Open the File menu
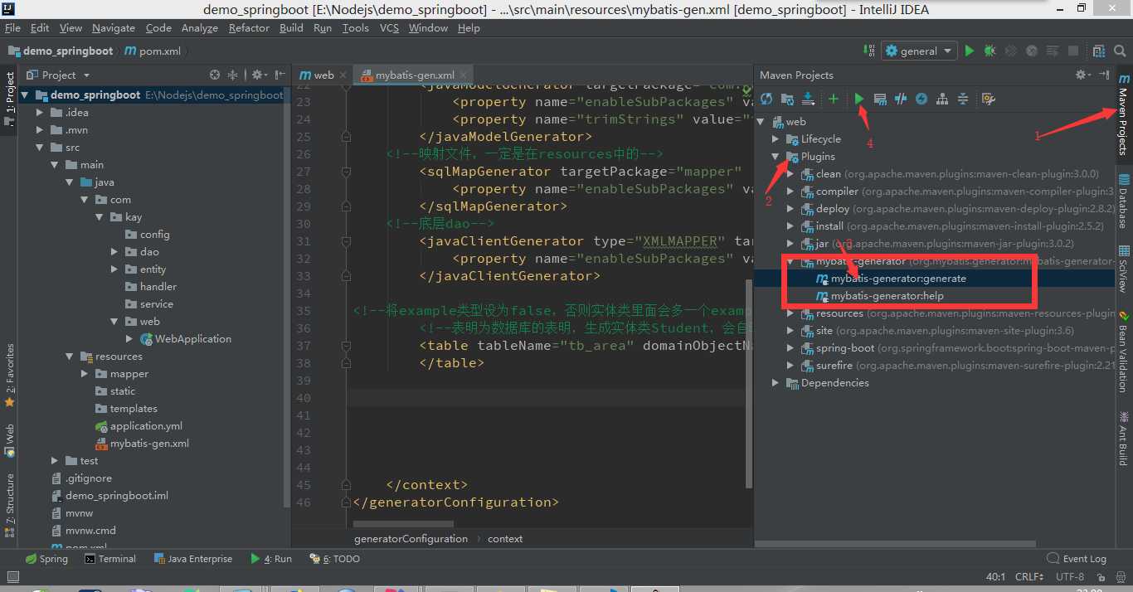Screen dimensions: 1133x592 tap(12, 27)
